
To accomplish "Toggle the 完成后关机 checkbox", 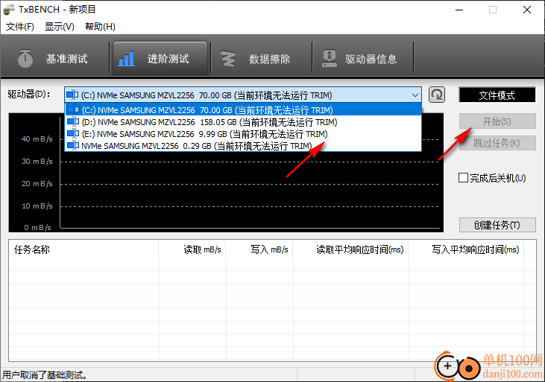I will click(x=463, y=178).
